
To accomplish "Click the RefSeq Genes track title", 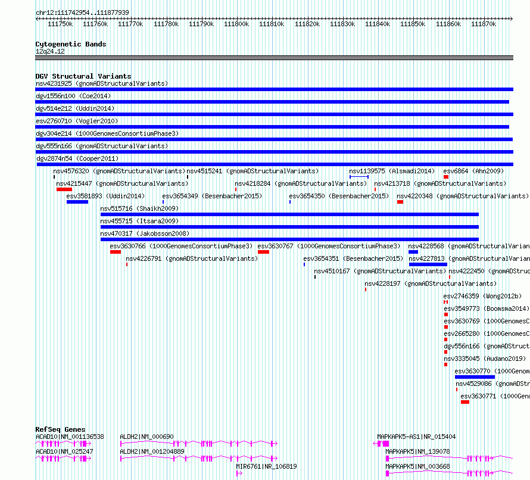I will [60, 429].
